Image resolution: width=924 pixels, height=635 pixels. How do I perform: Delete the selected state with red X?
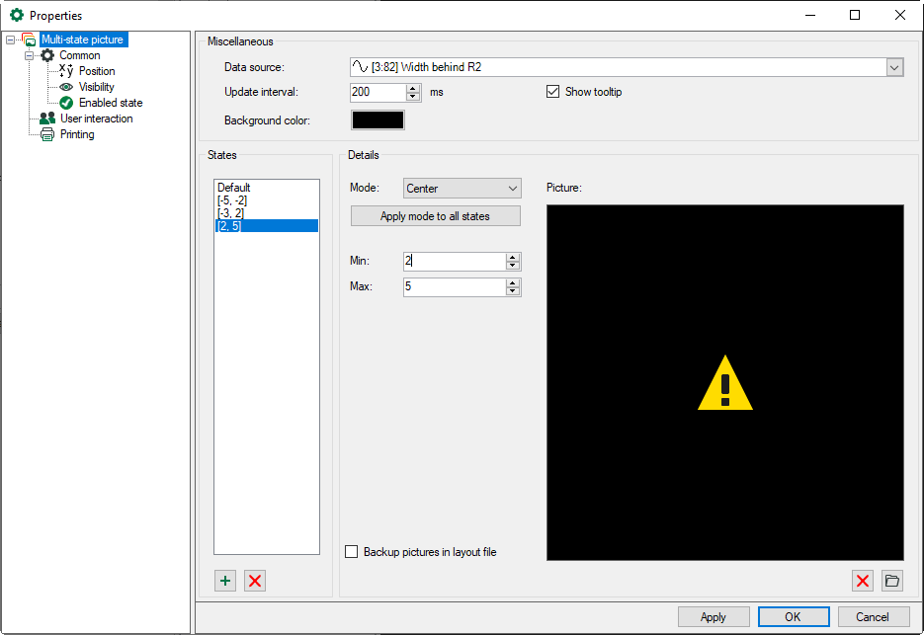[255, 581]
